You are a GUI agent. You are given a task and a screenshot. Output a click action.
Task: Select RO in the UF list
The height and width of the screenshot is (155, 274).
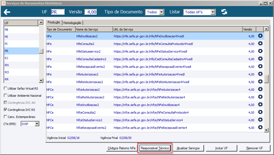tap(21, 72)
